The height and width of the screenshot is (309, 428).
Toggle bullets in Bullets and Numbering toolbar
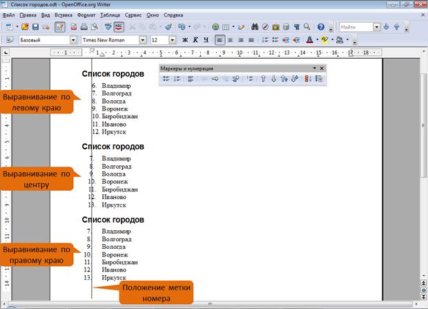[x=166, y=79]
